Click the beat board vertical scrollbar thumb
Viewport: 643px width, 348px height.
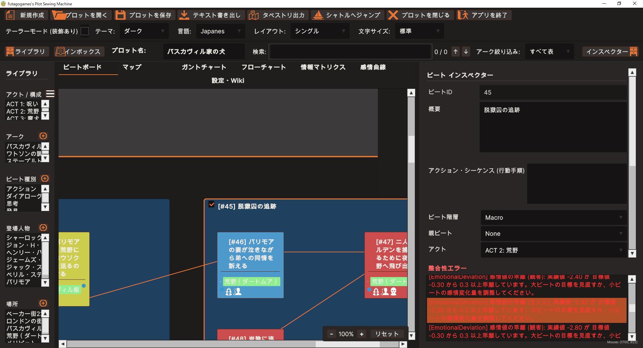(411, 149)
